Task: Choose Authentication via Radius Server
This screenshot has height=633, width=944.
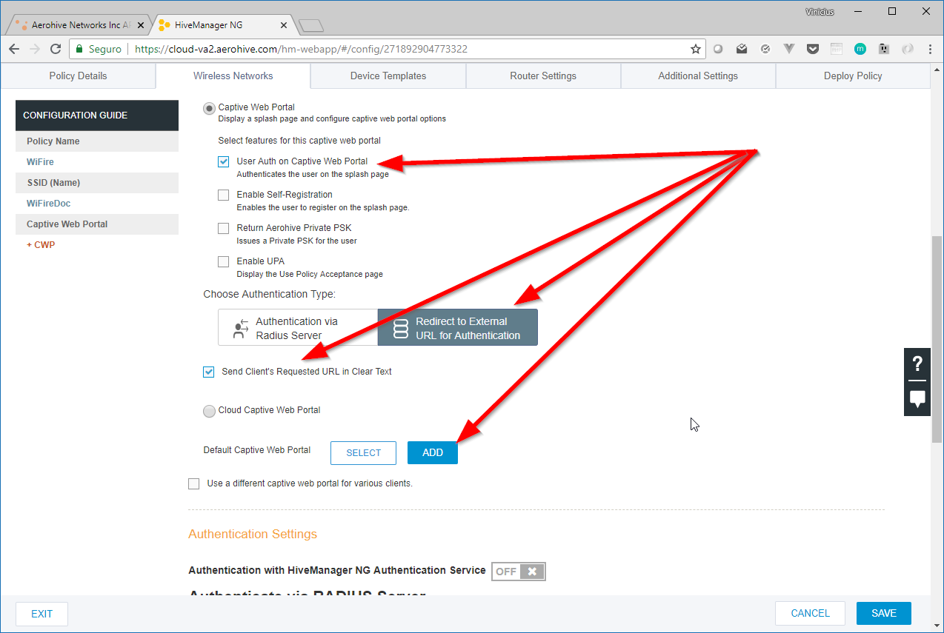Action: (298, 328)
